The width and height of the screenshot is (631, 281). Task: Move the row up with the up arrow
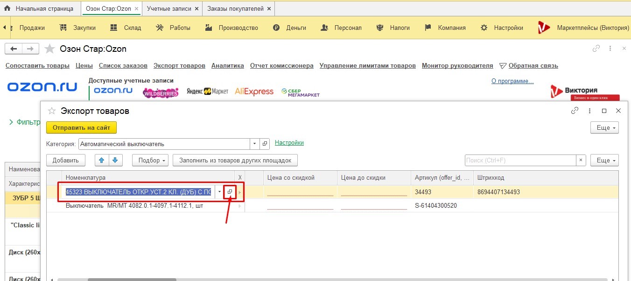(x=102, y=160)
